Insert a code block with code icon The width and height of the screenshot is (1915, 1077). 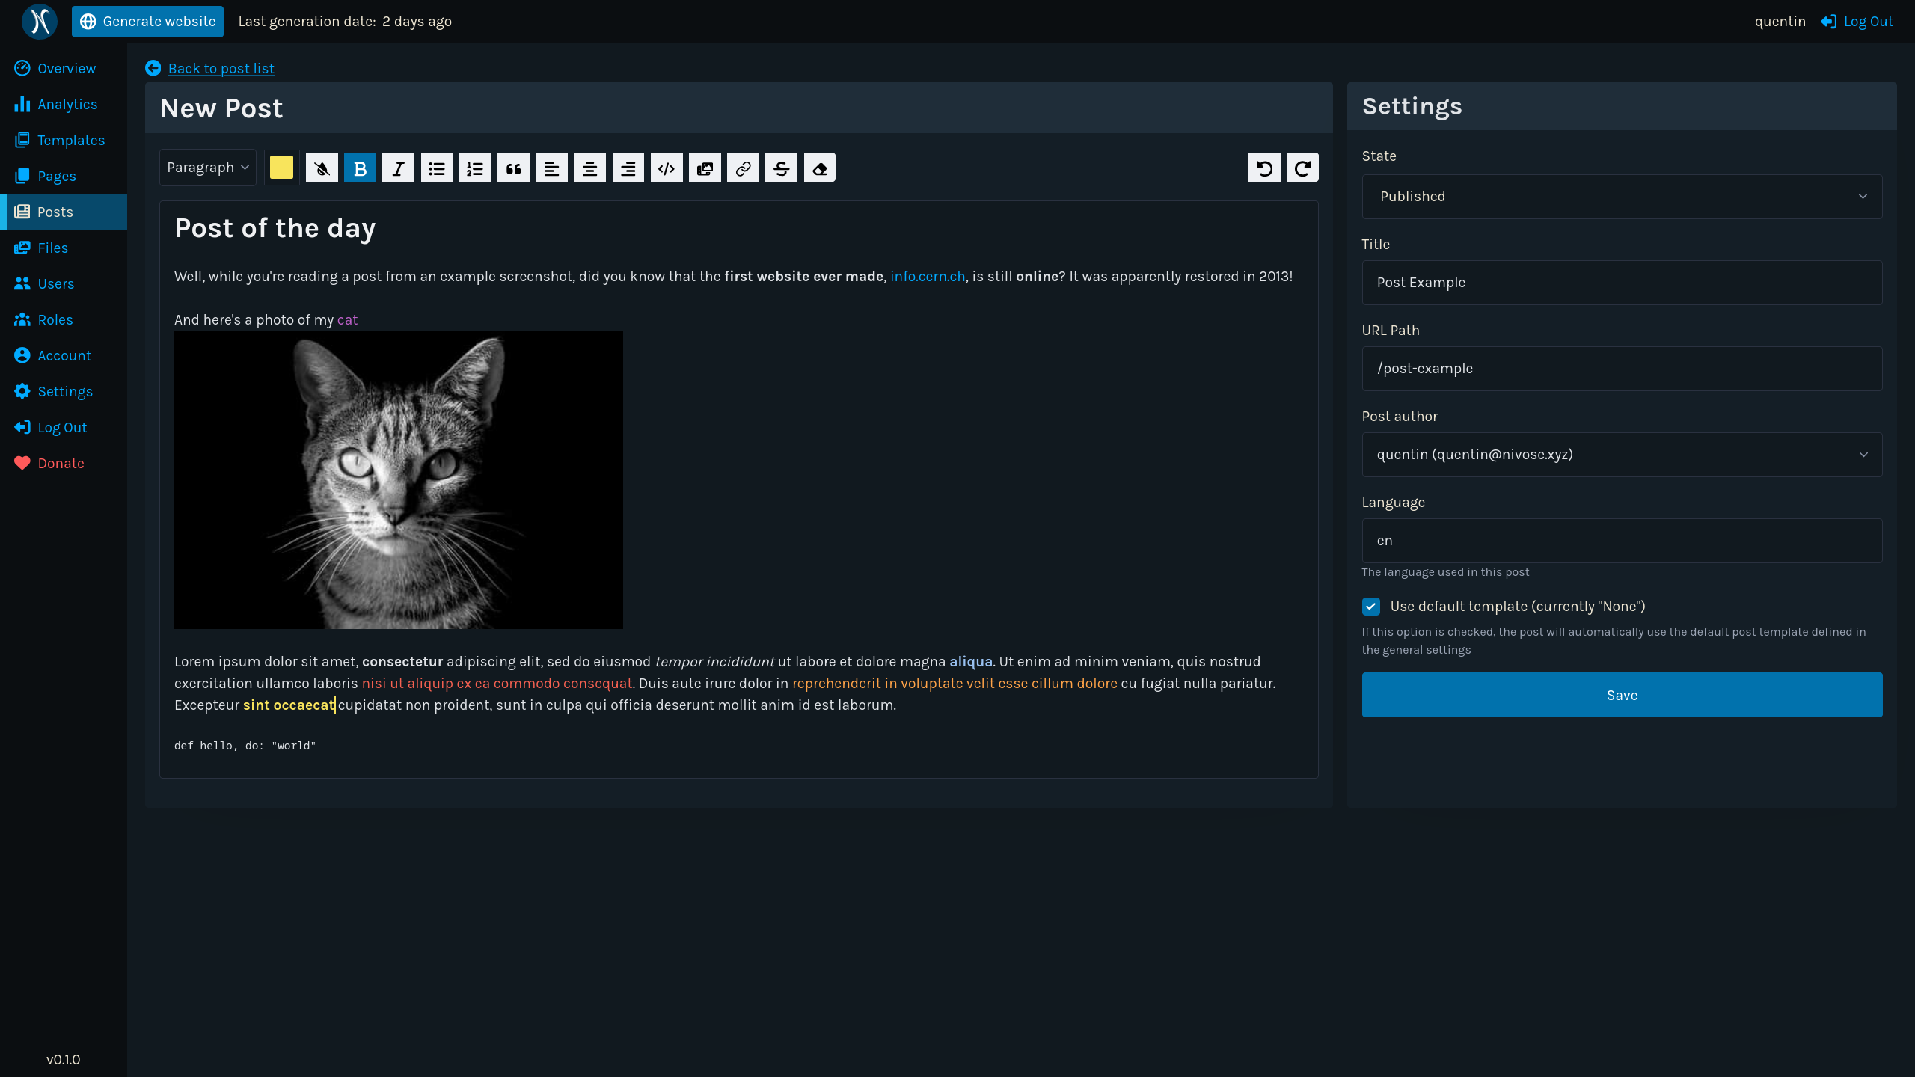[666, 168]
